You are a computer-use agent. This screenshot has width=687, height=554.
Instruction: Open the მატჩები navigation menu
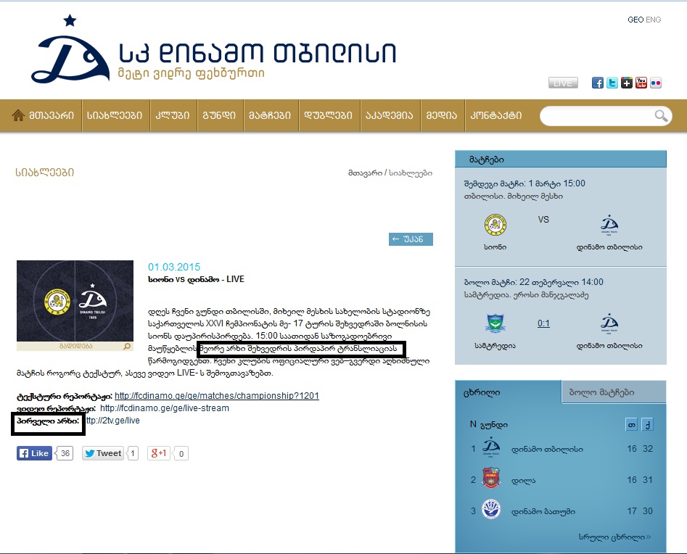click(270, 115)
